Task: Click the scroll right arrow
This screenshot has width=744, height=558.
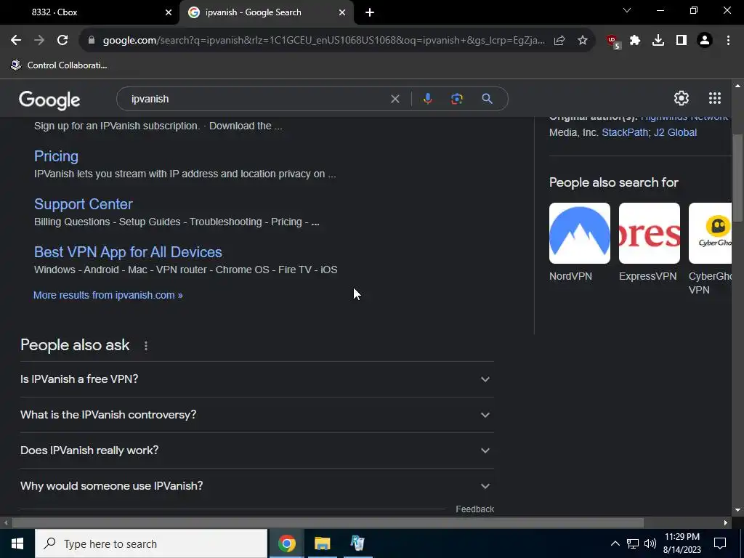Action: click(726, 523)
